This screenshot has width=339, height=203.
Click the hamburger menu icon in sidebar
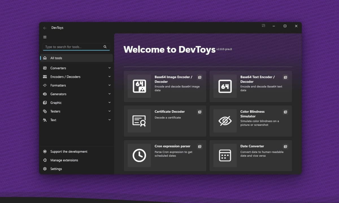coord(45,37)
